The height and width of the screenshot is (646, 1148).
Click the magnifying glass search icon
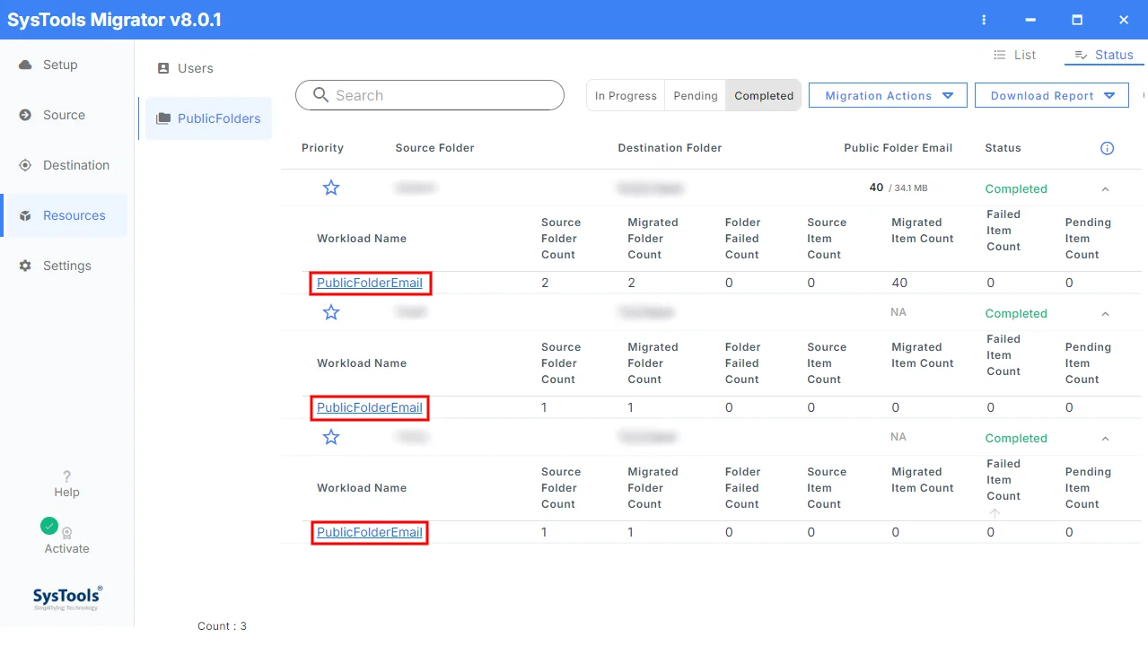point(320,95)
